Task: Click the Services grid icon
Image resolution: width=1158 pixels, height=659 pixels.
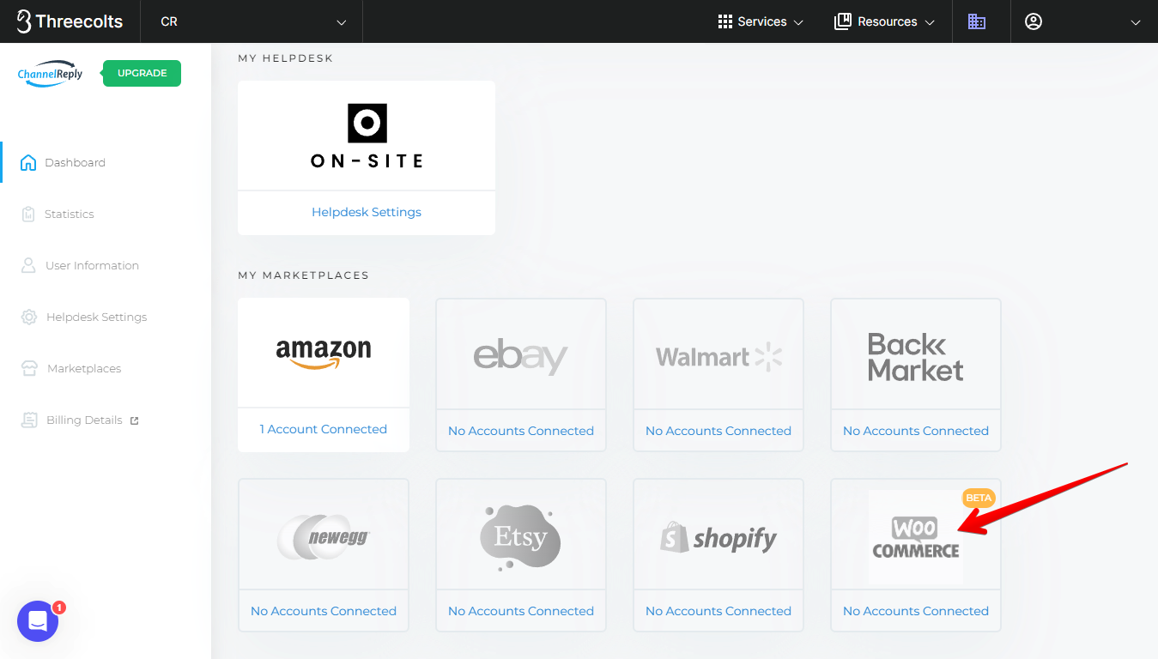Action: (725, 21)
